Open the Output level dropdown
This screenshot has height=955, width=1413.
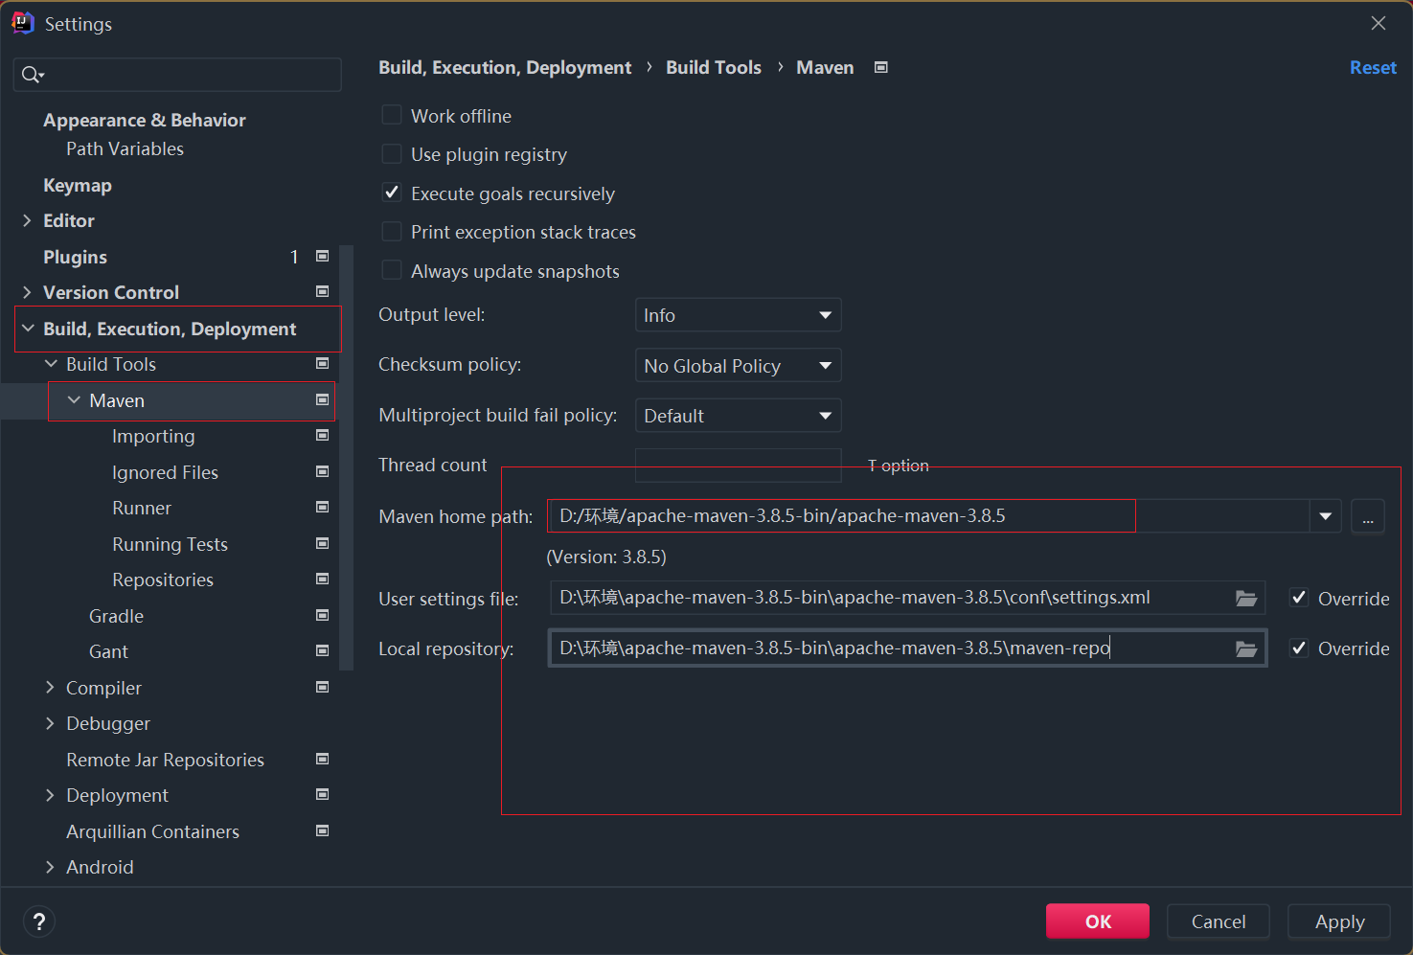[x=739, y=315]
